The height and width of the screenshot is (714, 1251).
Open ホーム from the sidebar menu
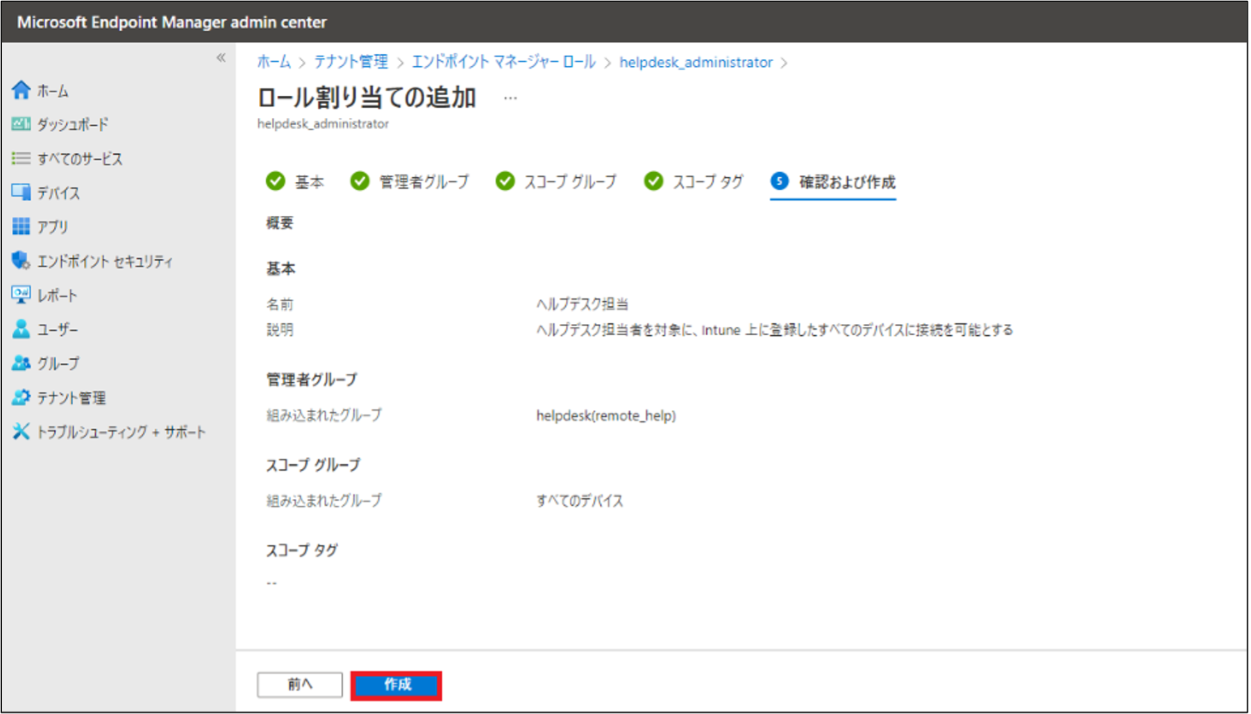(53, 91)
